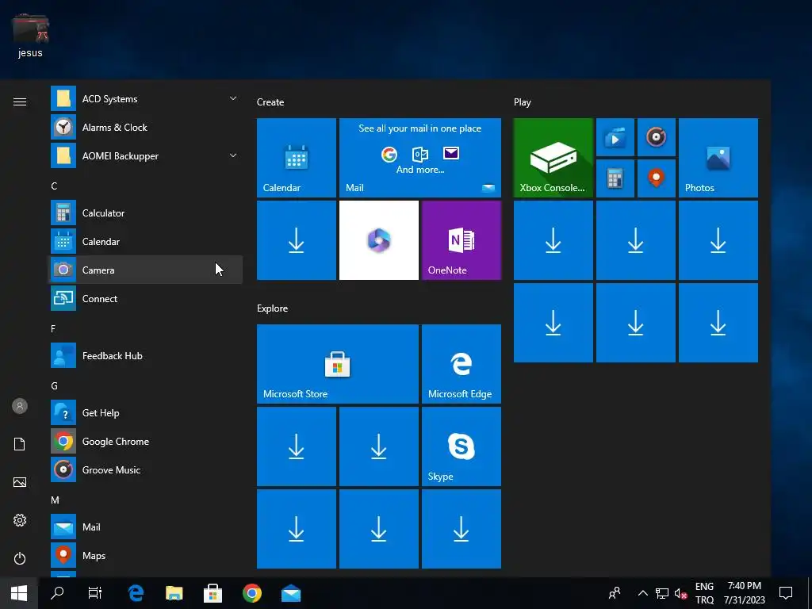Jump via letter F header
This screenshot has width=812, height=609.
tap(53, 329)
